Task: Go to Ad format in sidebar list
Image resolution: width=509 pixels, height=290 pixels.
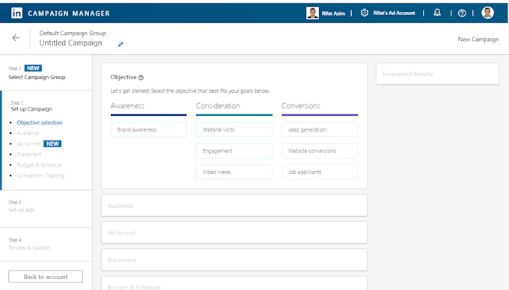Action: tap(28, 144)
